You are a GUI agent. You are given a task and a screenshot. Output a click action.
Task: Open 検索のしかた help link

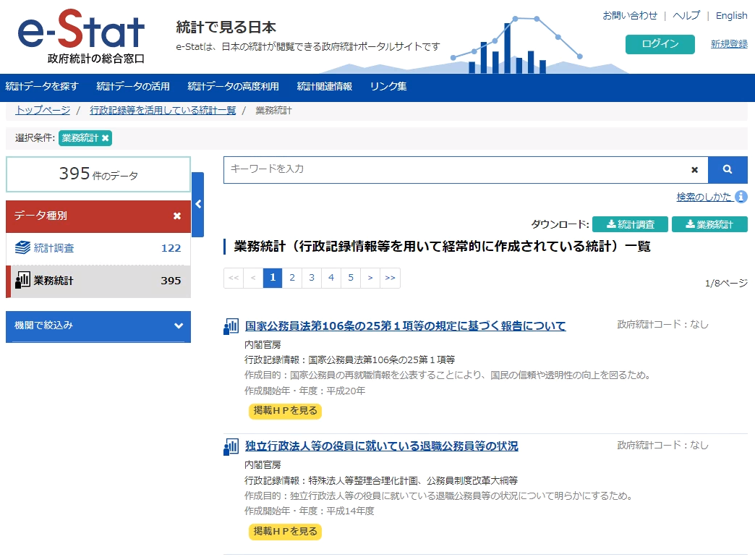click(704, 197)
